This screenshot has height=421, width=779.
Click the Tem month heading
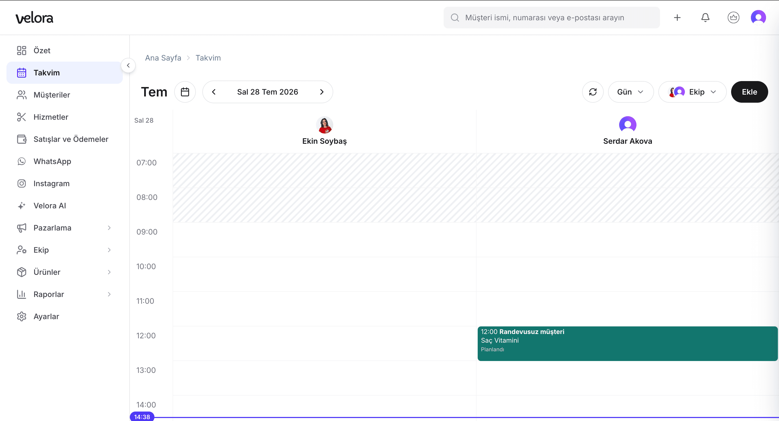coord(154,92)
